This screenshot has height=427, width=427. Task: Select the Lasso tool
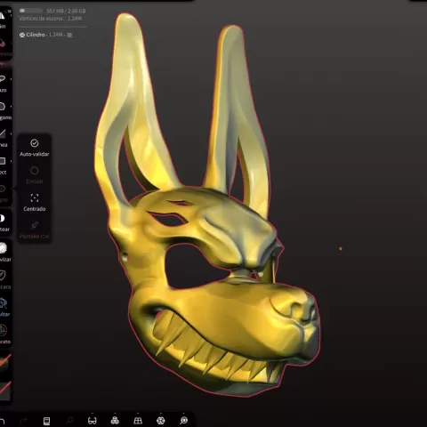[3, 83]
